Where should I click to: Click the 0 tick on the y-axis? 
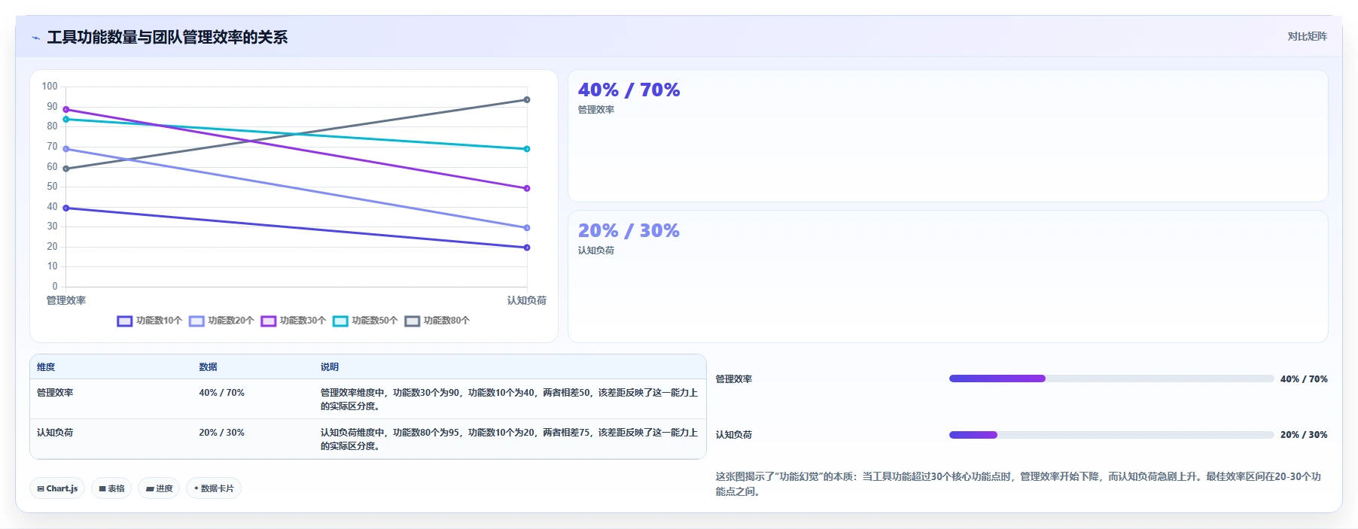[x=55, y=287]
